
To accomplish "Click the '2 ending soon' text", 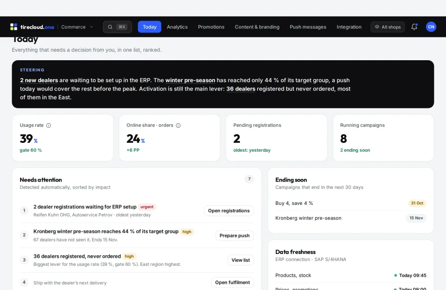I will (355, 150).
